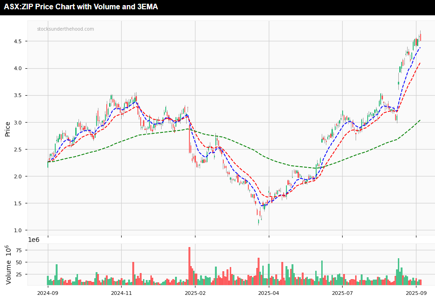435x300 pixels.
Task: Click the 2024-09 date tick label
Action: tap(47, 293)
